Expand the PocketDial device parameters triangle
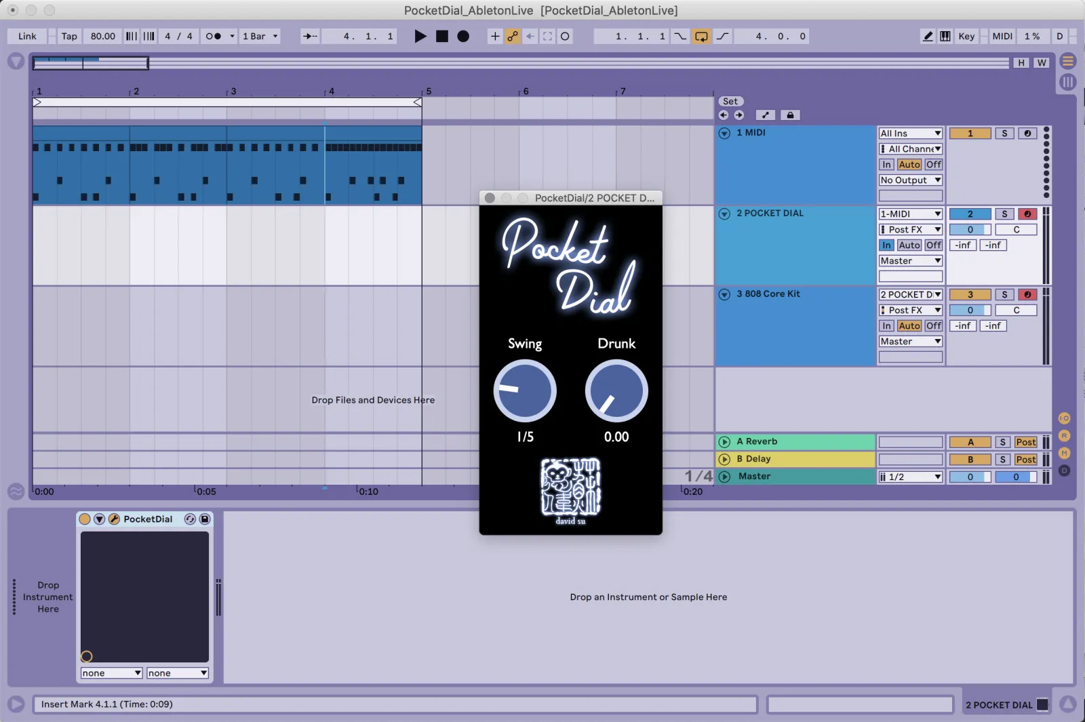Viewport: 1085px width, 722px height. tap(99, 519)
